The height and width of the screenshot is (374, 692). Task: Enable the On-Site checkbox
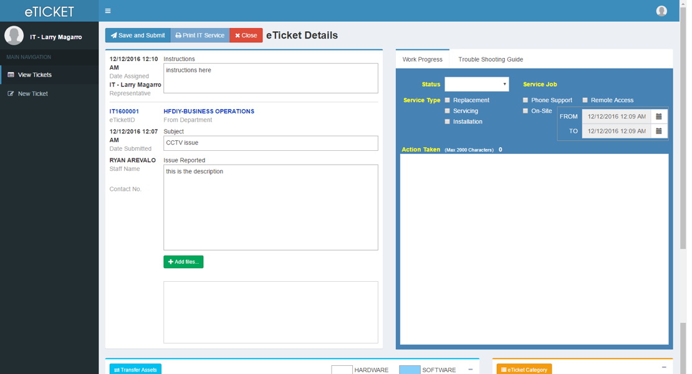point(526,110)
